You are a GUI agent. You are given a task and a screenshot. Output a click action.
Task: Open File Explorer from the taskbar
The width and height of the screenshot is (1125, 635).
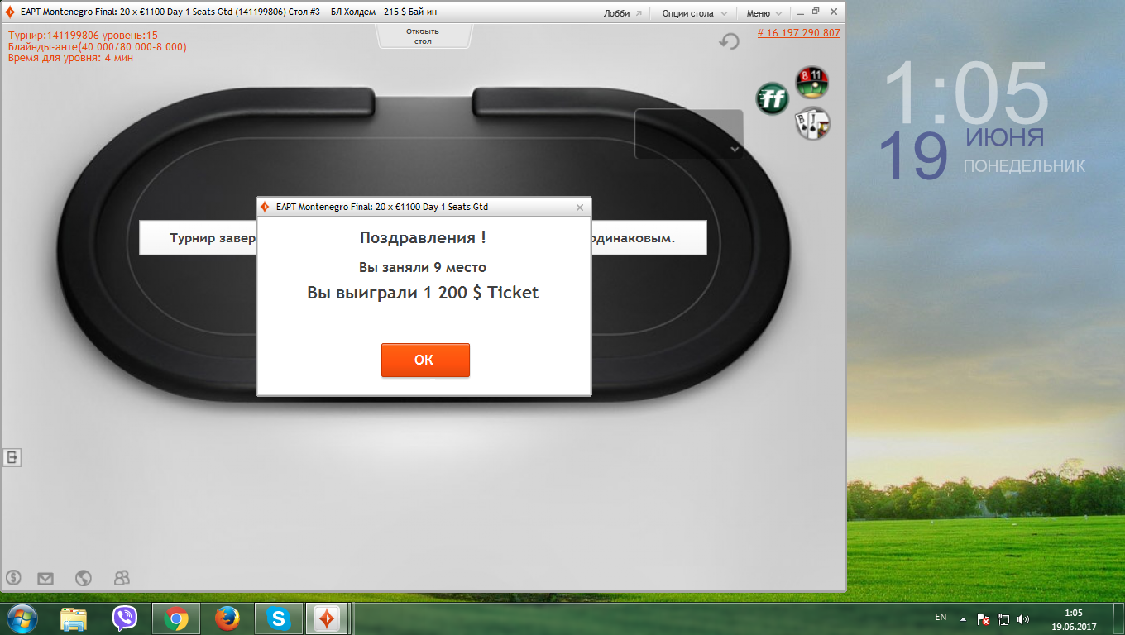74,618
